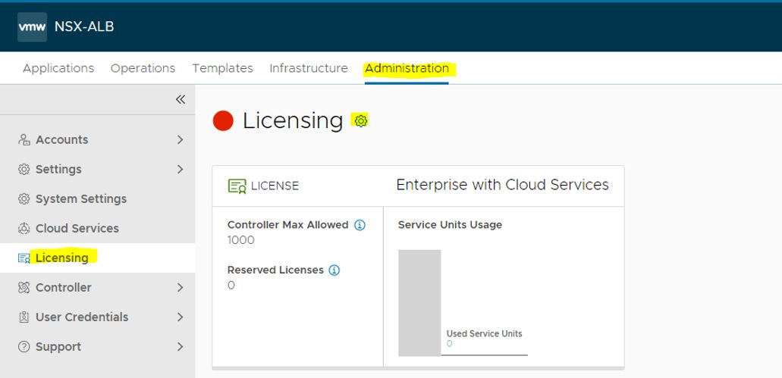Open the Infrastructure tab
This screenshot has height=378, width=782.
(x=309, y=68)
